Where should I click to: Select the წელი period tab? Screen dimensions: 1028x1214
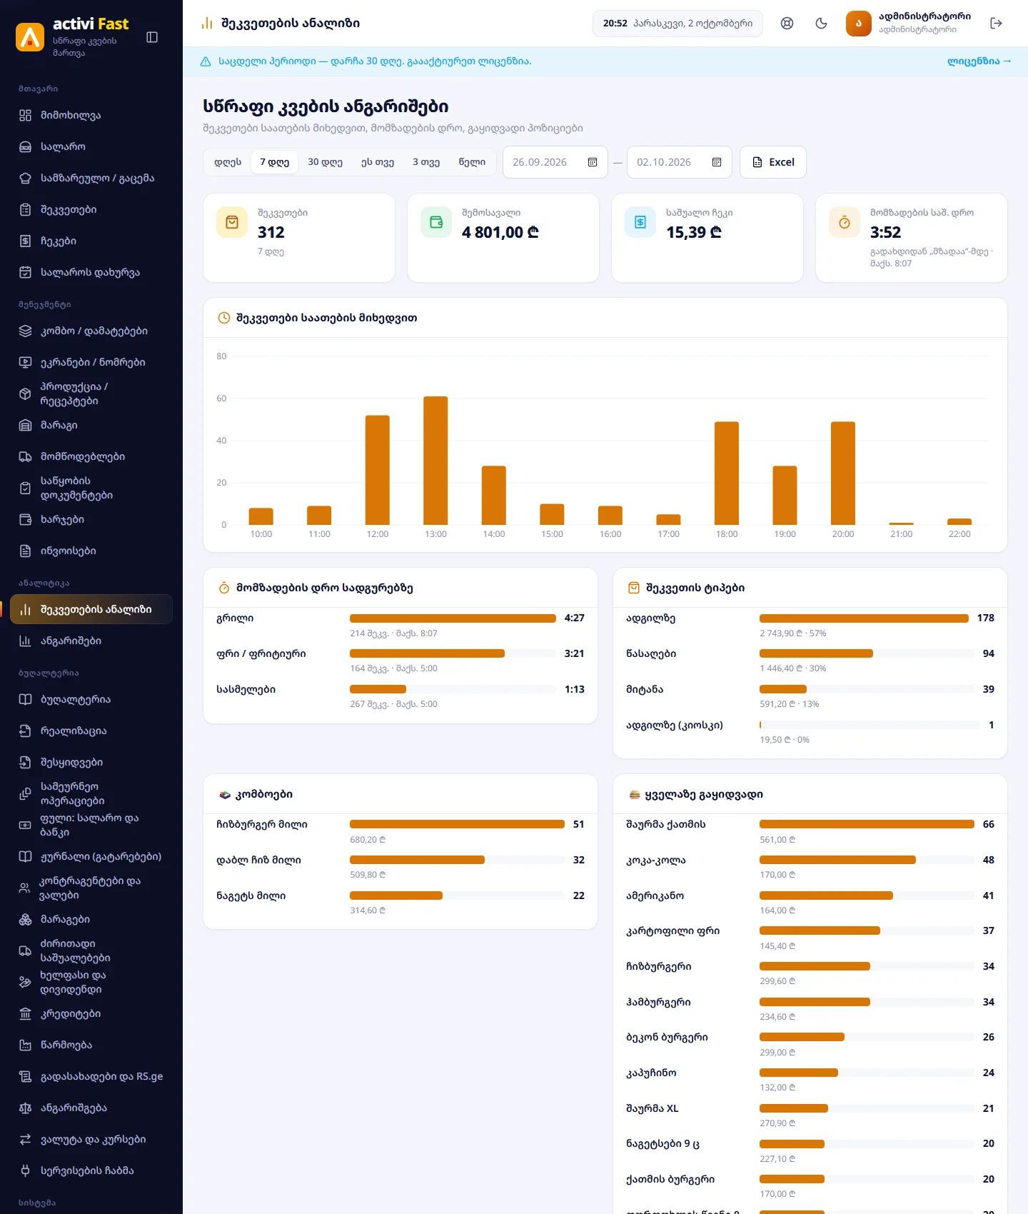[x=472, y=162]
